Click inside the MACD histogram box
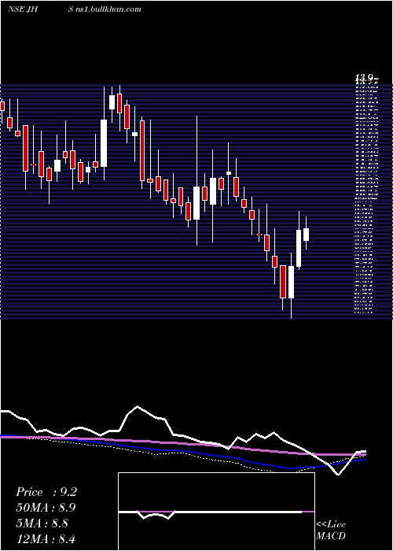The width and height of the screenshot is (393, 551). point(216,512)
